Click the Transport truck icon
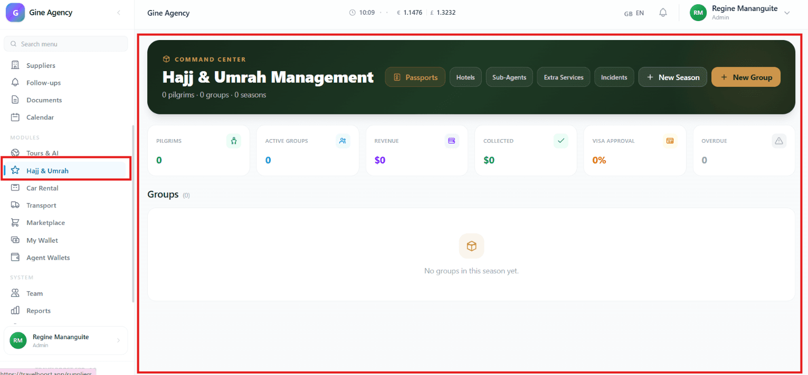808x375 pixels. (x=15, y=205)
